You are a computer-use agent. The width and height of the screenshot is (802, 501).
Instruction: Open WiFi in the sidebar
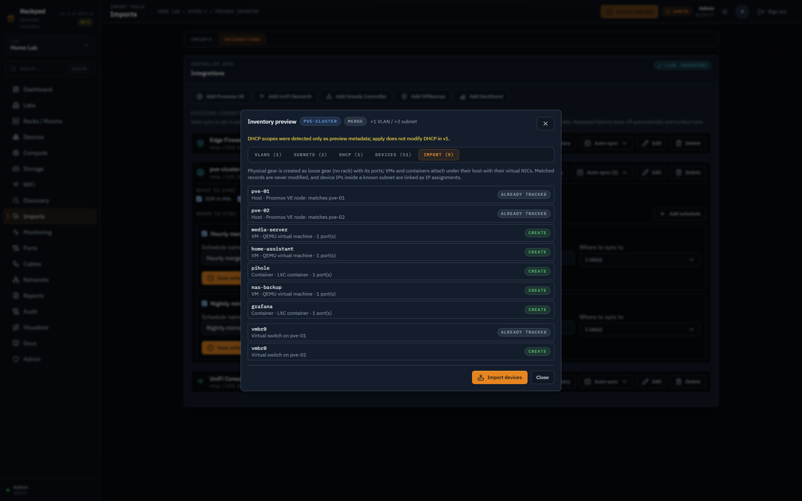50,185
